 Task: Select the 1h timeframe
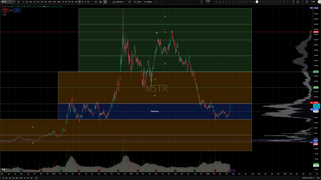coord(63,2)
